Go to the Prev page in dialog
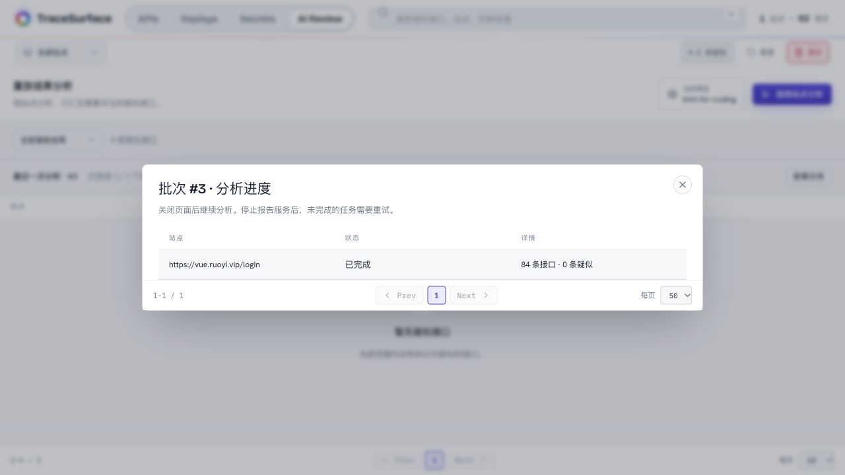Viewport: 845px width, 475px height. click(x=399, y=296)
